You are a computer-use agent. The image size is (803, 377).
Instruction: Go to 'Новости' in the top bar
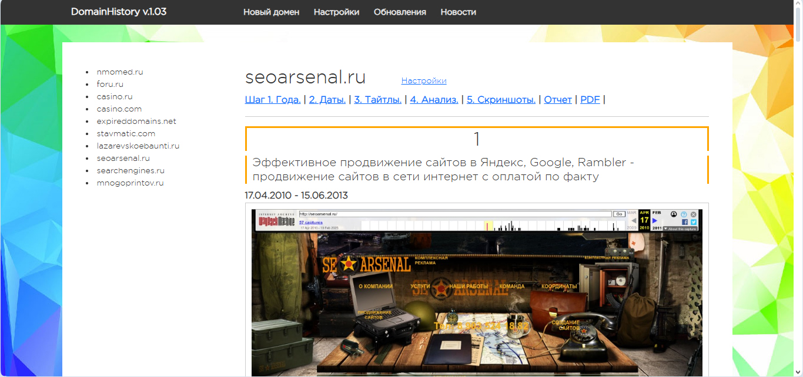458,12
